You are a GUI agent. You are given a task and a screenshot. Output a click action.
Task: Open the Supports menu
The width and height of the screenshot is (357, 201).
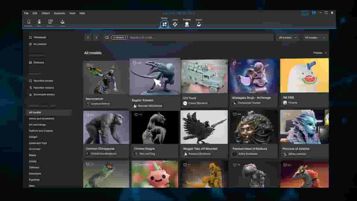click(x=59, y=13)
